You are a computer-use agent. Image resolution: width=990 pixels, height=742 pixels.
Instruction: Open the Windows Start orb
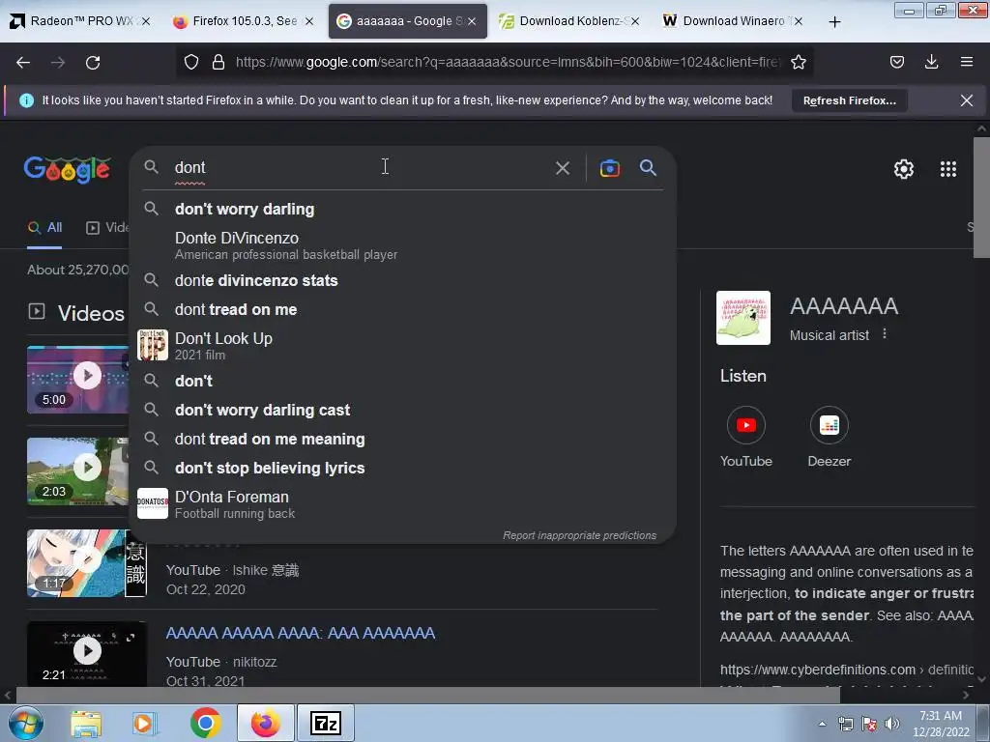click(x=25, y=723)
